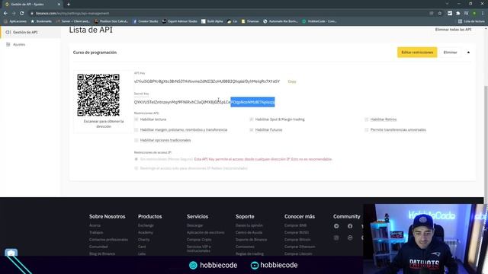
Task: Open Instagram icon in Community footer
Action: (x=336, y=237)
